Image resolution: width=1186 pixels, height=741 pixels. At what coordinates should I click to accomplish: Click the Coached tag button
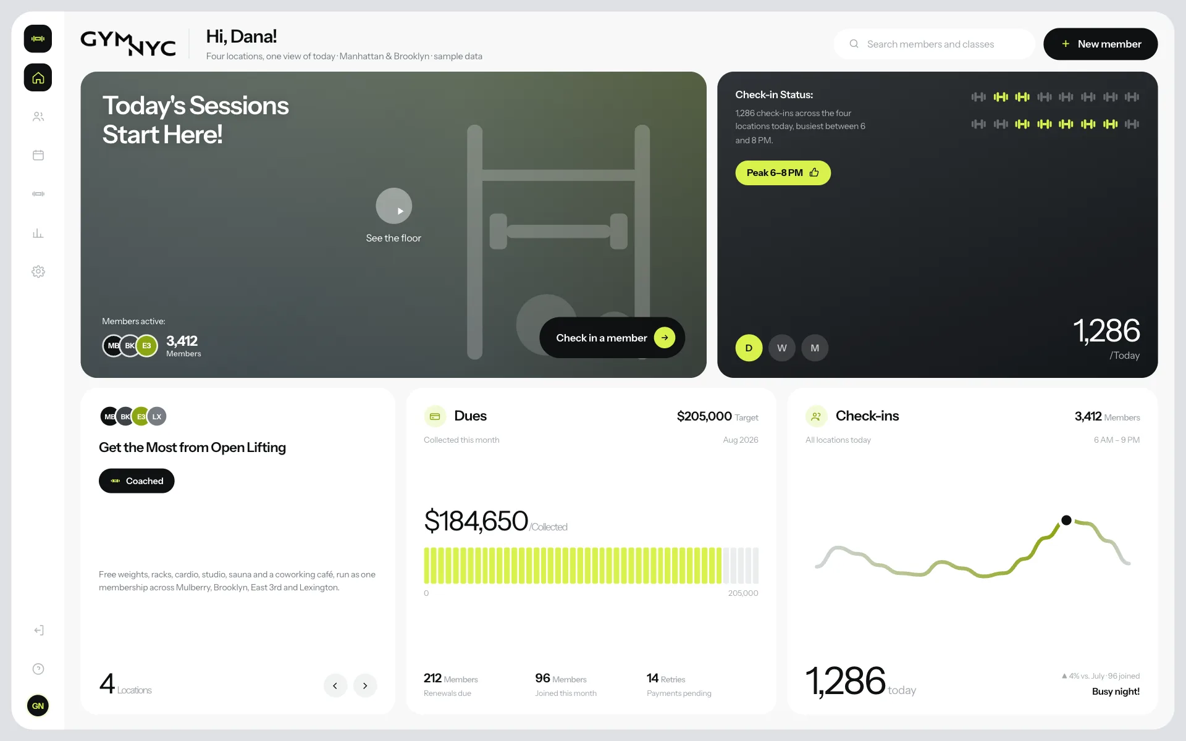click(137, 481)
